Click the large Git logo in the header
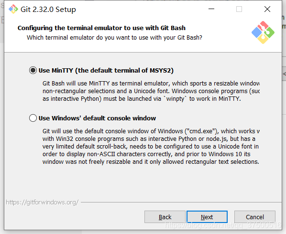The width and height of the screenshot is (286, 234). click(263, 32)
